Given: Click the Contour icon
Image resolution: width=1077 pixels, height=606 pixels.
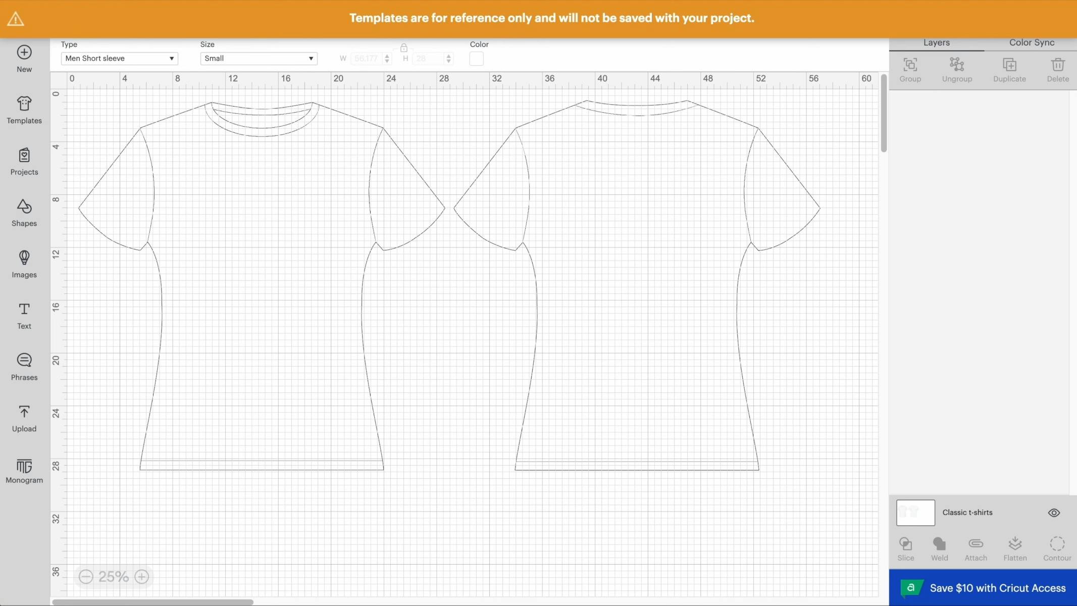Looking at the screenshot, I should (x=1056, y=547).
